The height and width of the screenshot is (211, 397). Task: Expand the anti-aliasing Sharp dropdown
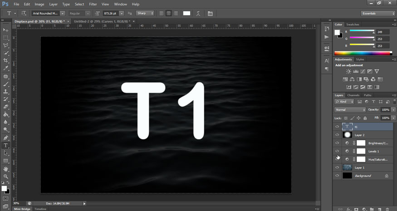pos(145,14)
